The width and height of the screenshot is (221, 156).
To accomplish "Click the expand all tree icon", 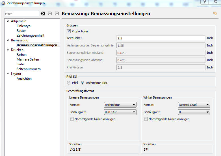I will 50,14.
